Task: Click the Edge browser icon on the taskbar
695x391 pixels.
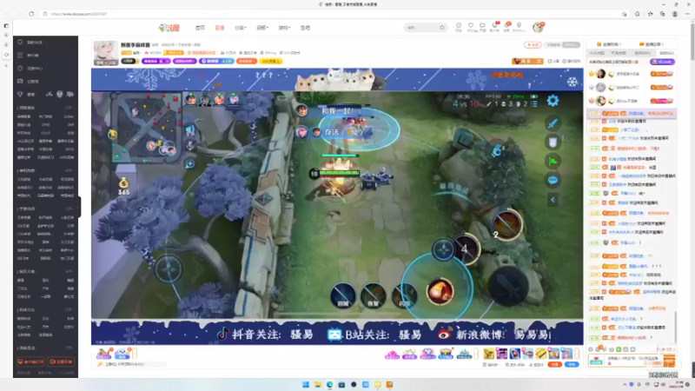Action: [330, 384]
